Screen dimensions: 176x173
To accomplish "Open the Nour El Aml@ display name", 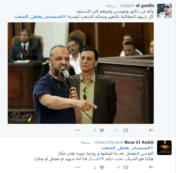I will point(139,142).
